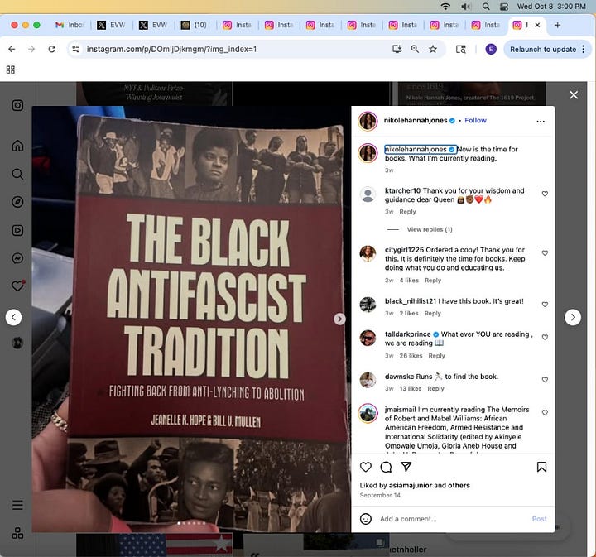The width and height of the screenshot is (596, 557).
Task: Open the More hamburger menu
Action: tap(17, 505)
